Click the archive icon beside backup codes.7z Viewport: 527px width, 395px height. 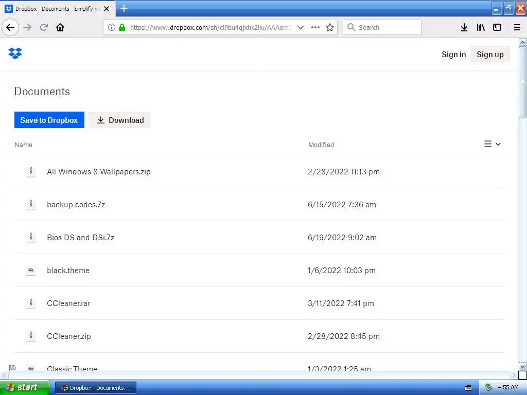[31, 205]
